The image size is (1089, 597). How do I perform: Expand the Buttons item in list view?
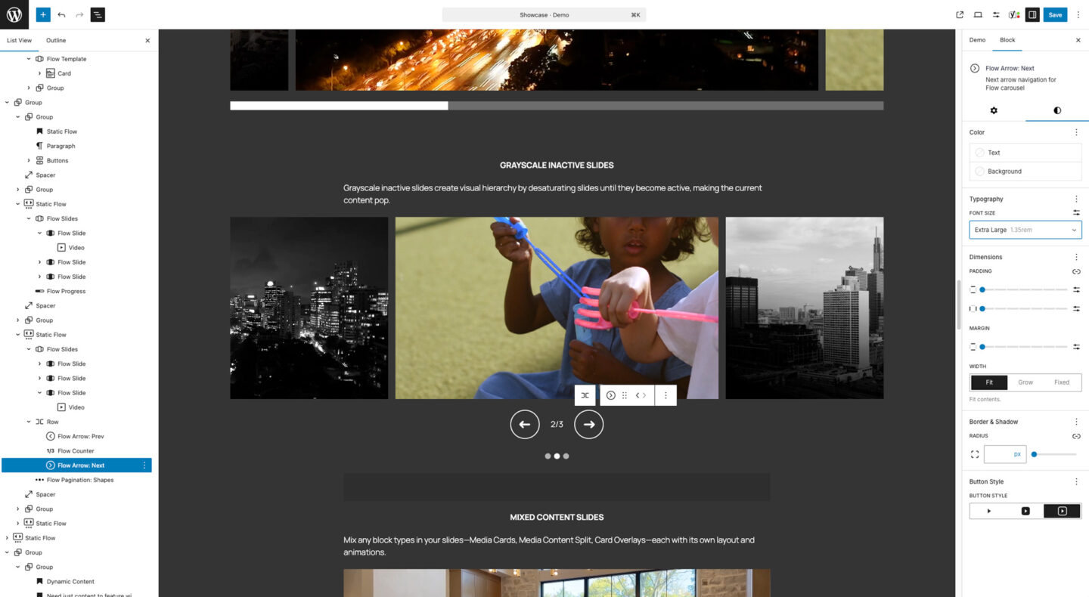point(29,160)
